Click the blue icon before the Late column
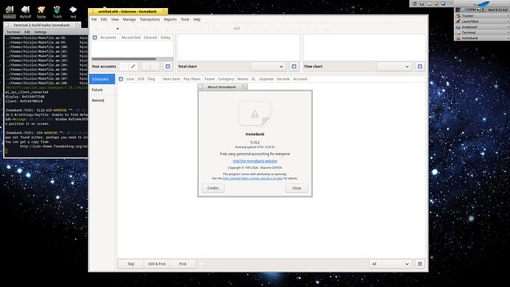The image size is (510, 287). (120, 79)
